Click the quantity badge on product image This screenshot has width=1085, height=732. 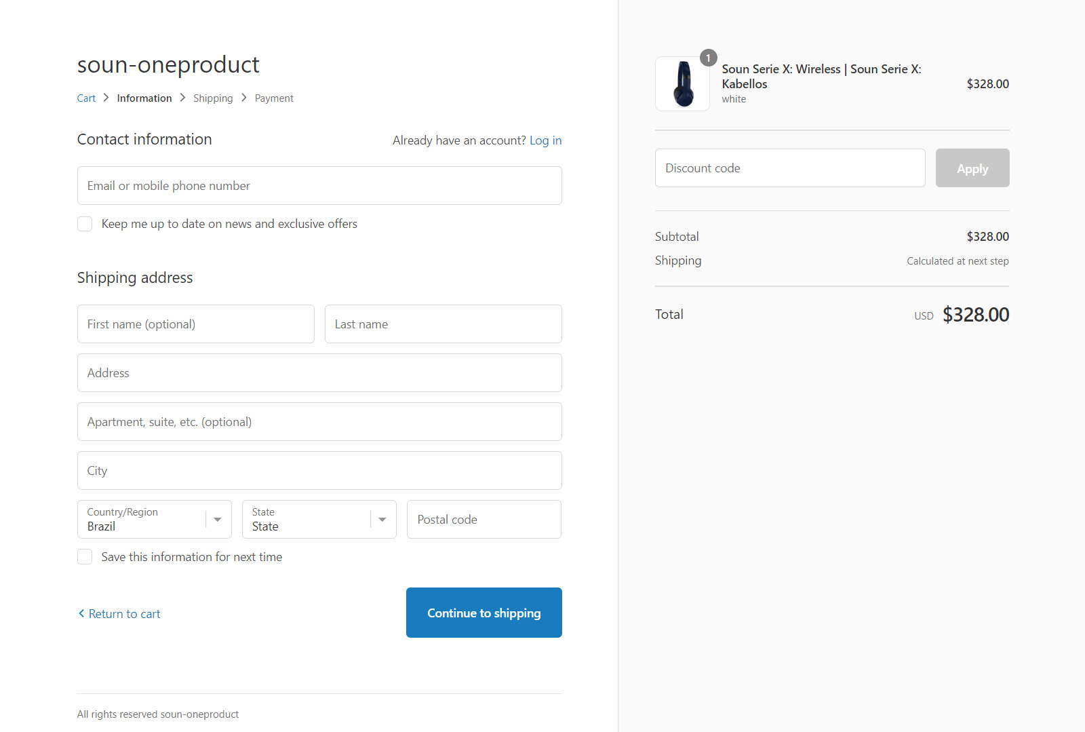click(708, 58)
